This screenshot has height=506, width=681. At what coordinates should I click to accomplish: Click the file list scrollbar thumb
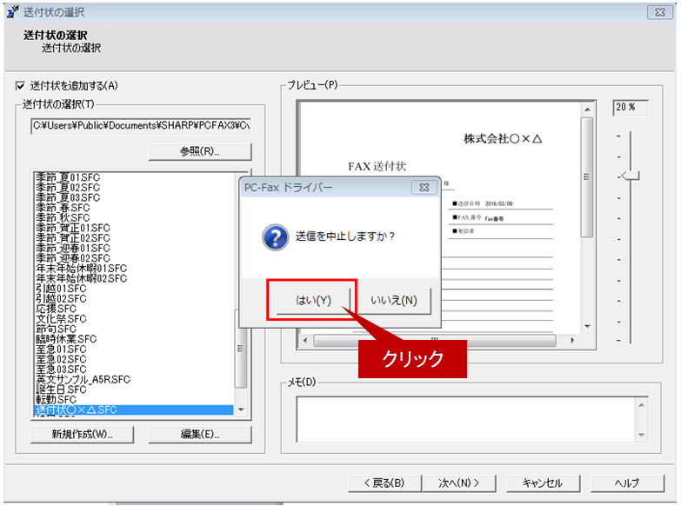tap(241, 349)
